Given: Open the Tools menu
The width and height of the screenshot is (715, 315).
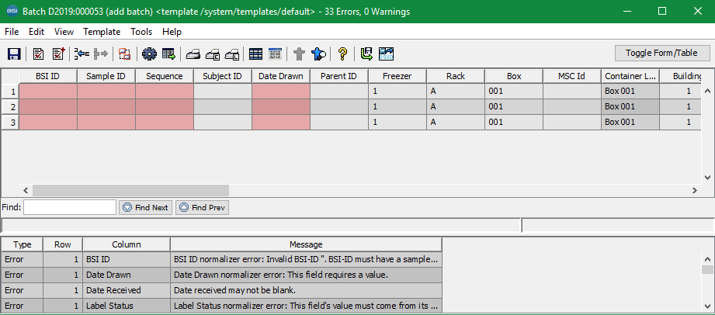Looking at the screenshot, I should 141,32.
